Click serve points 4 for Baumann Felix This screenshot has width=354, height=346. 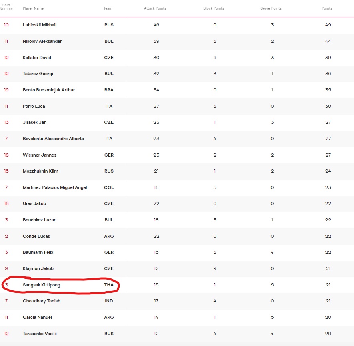[272, 252]
